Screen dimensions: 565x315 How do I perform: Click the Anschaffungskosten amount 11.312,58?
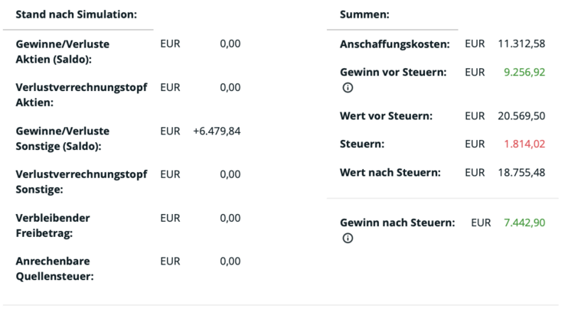pos(521,44)
